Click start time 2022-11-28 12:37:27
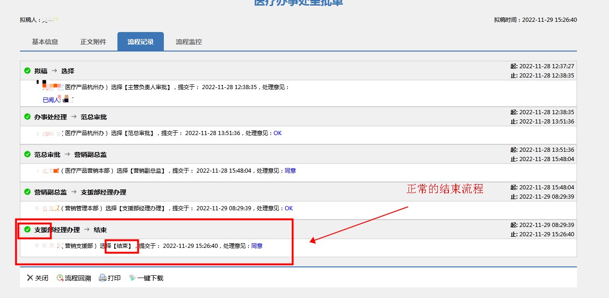609x298 pixels. click(547, 66)
